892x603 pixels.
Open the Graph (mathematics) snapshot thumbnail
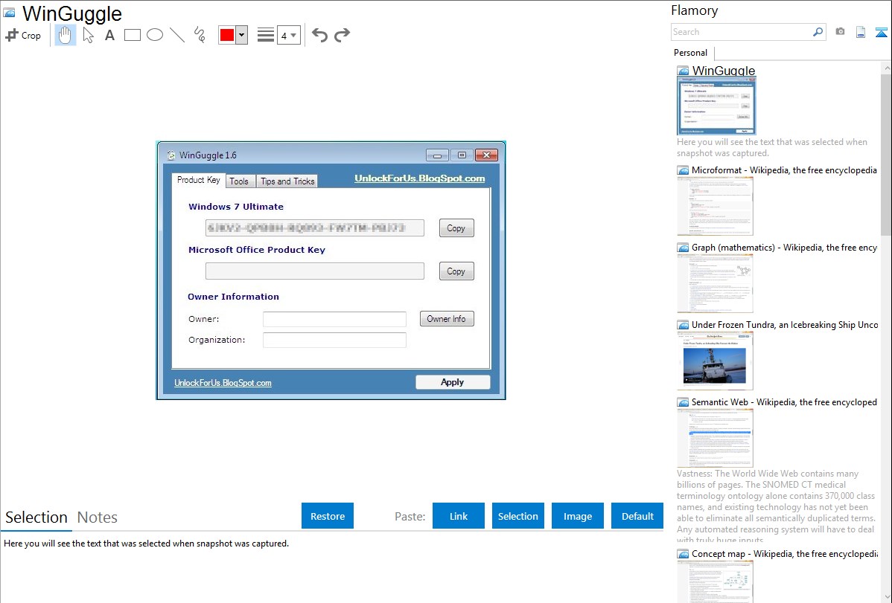(715, 283)
